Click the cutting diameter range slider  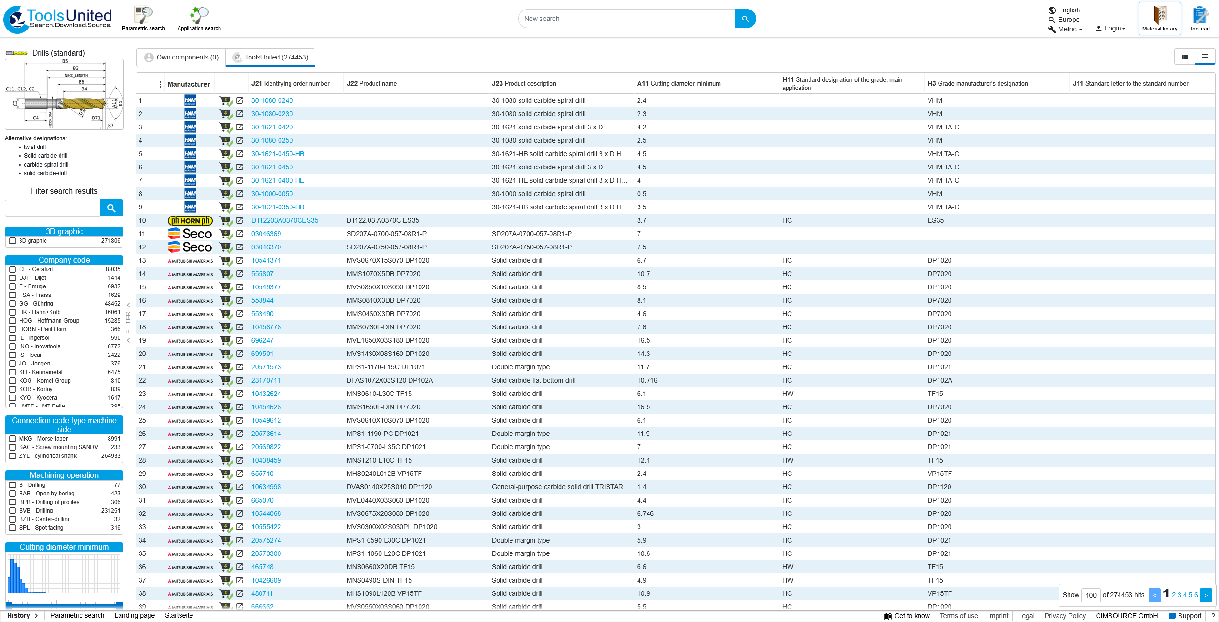[64, 605]
